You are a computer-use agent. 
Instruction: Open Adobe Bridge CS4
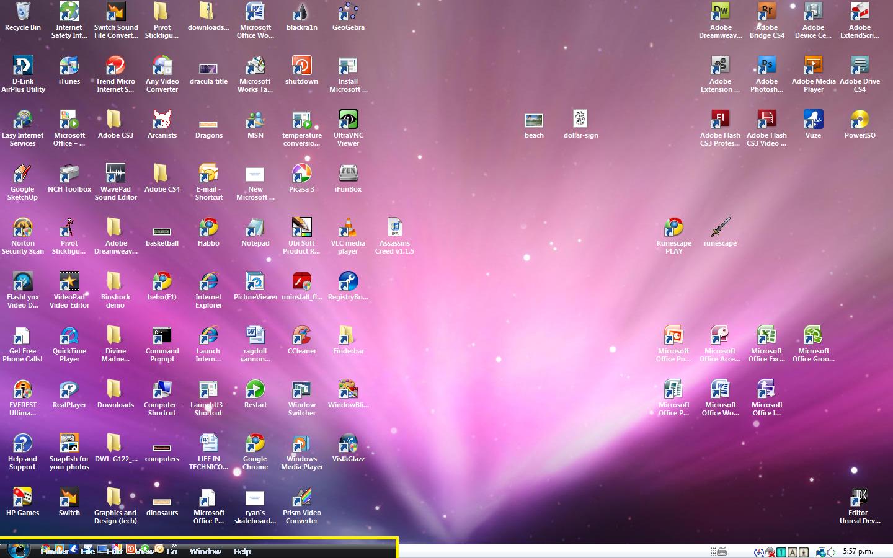point(767,20)
